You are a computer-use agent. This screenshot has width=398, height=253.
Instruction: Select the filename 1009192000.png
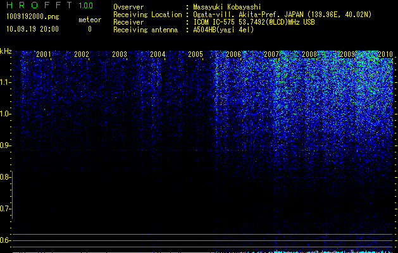pos(33,17)
